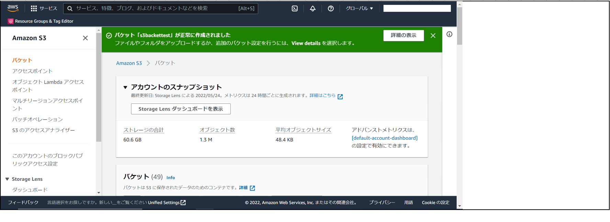Dismiss the green success banner
This screenshot has width=610, height=222.
433,36
